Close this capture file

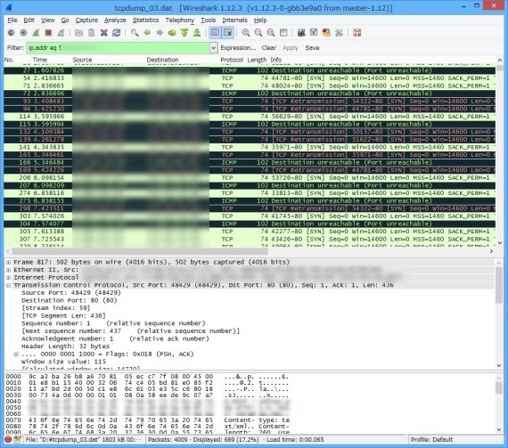[103, 33]
